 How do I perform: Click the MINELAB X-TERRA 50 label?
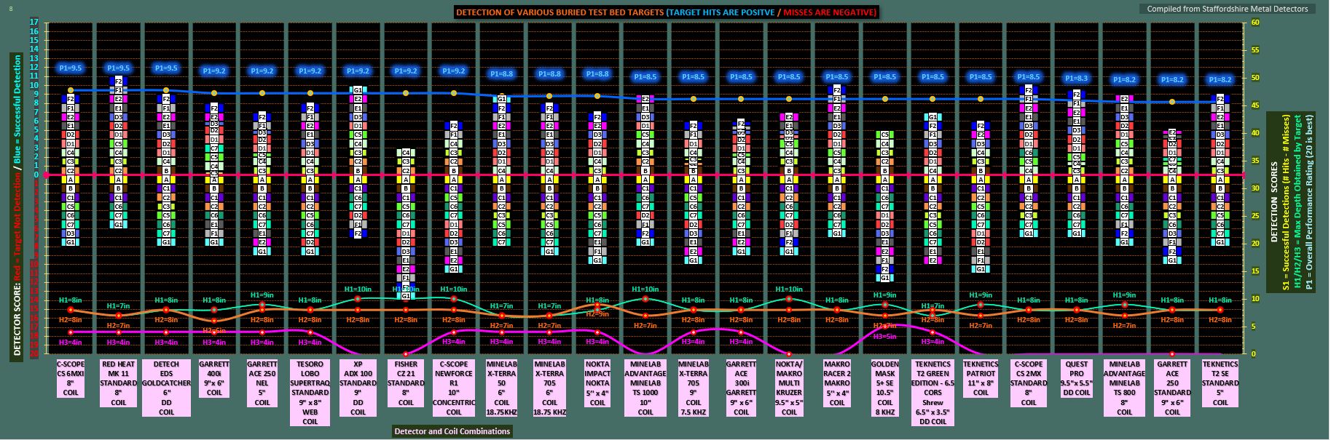click(502, 388)
